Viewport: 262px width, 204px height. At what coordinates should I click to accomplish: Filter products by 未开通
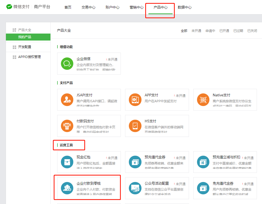tap(196, 31)
